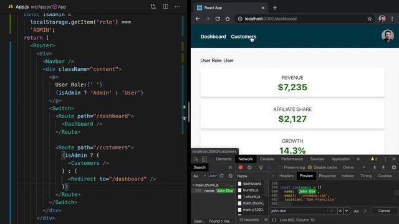Open the Chrome three-dot menu
This screenshot has width=399, height=224.
click(392, 19)
